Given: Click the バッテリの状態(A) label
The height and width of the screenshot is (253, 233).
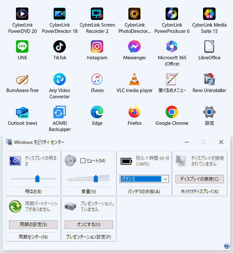Looking at the screenshot, I should 144,191.
